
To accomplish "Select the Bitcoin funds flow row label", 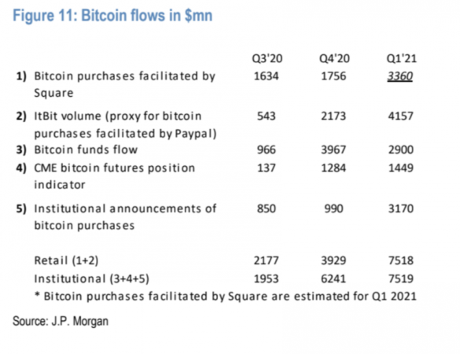I will pyautogui.click(x=86, y=149).
